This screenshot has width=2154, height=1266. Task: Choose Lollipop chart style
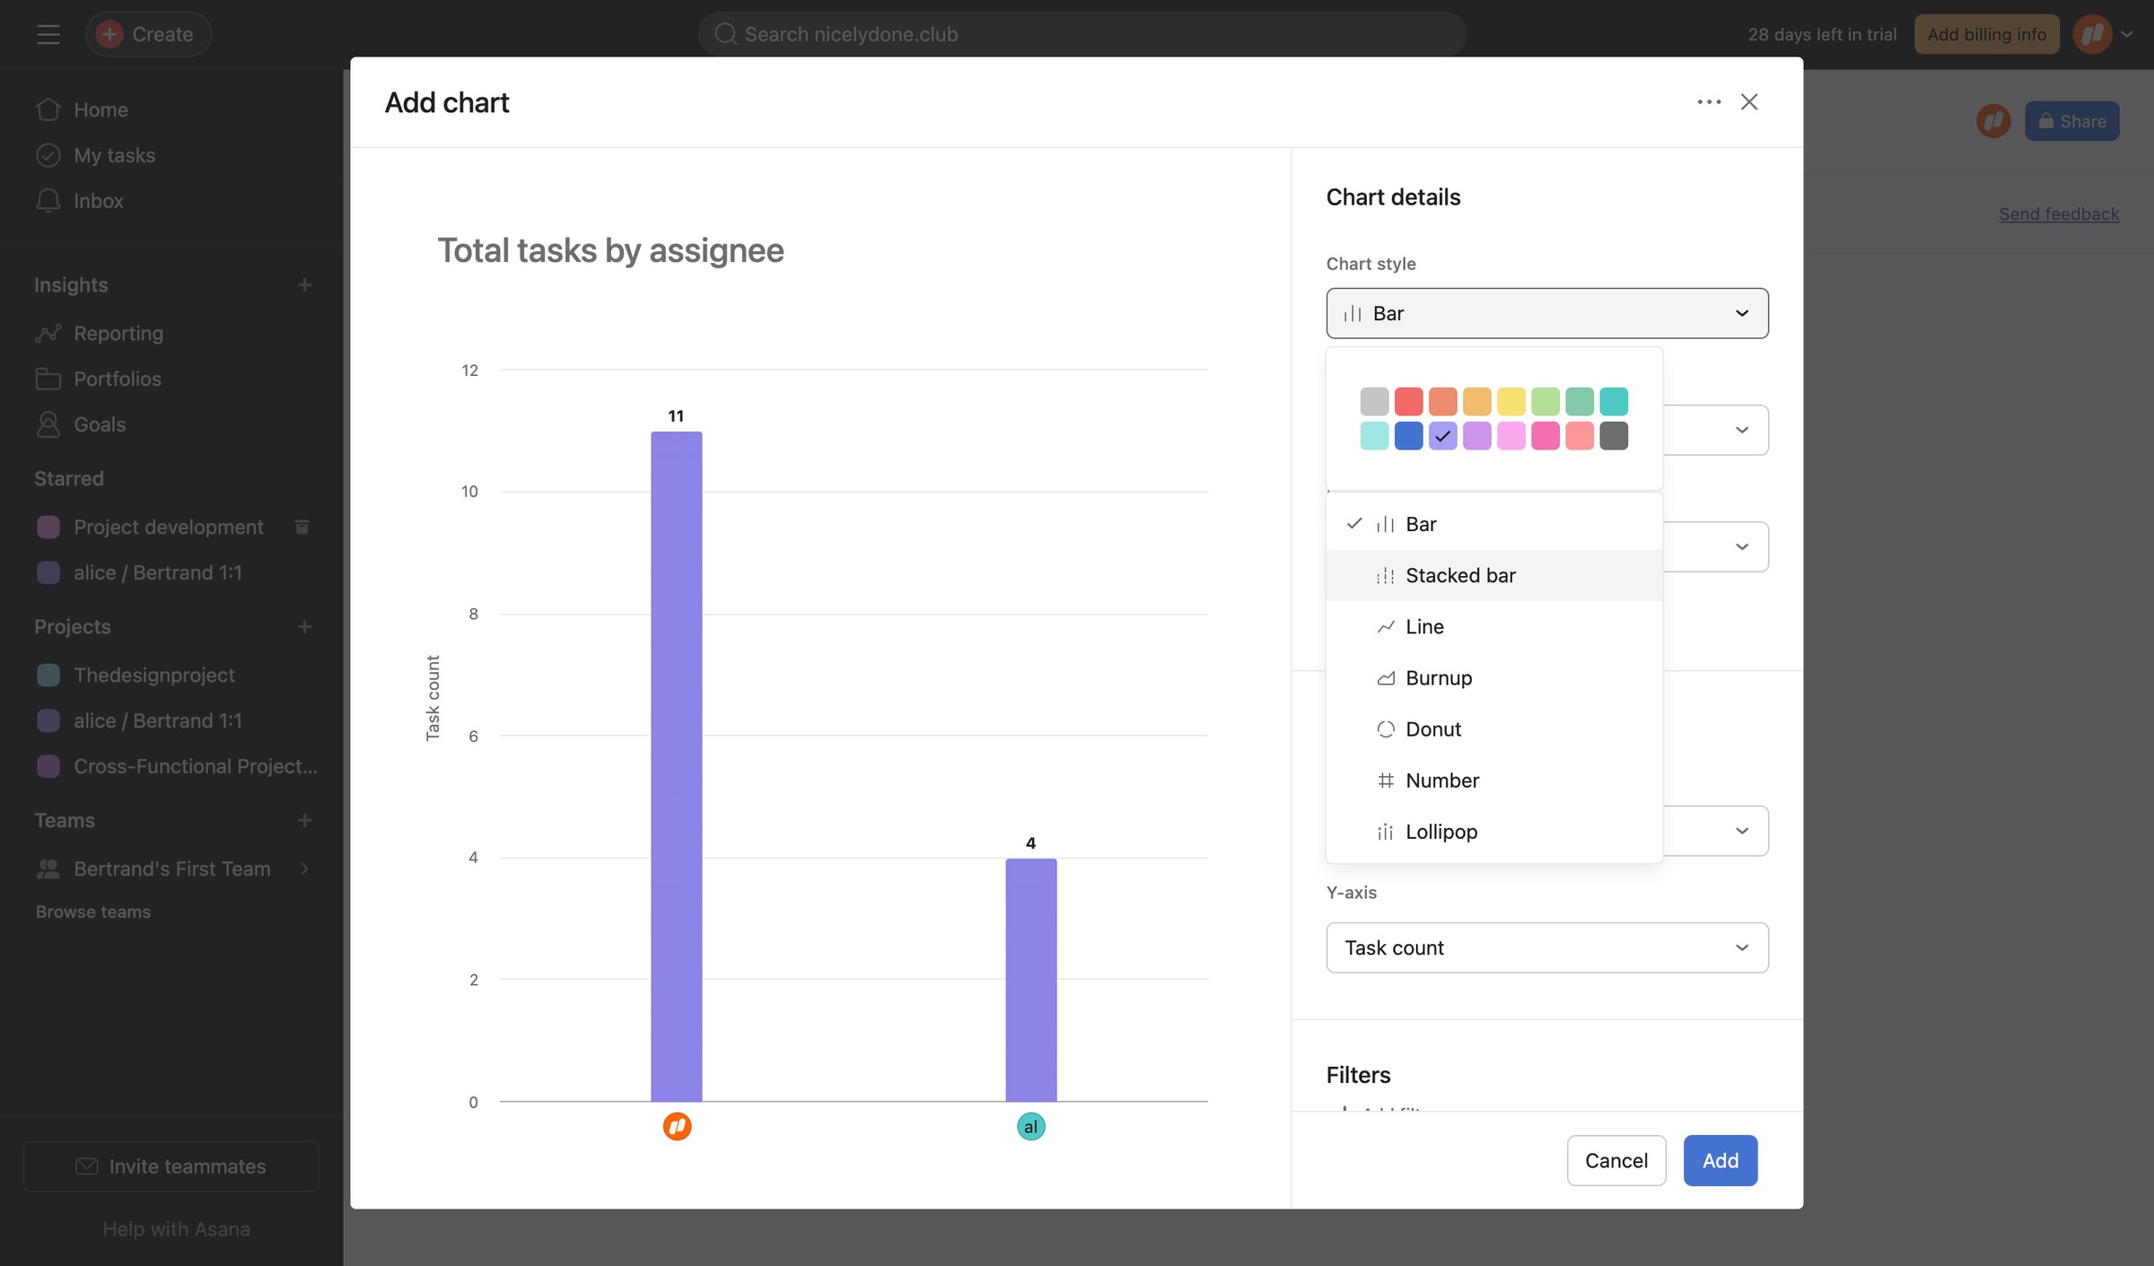[1494, 832]
